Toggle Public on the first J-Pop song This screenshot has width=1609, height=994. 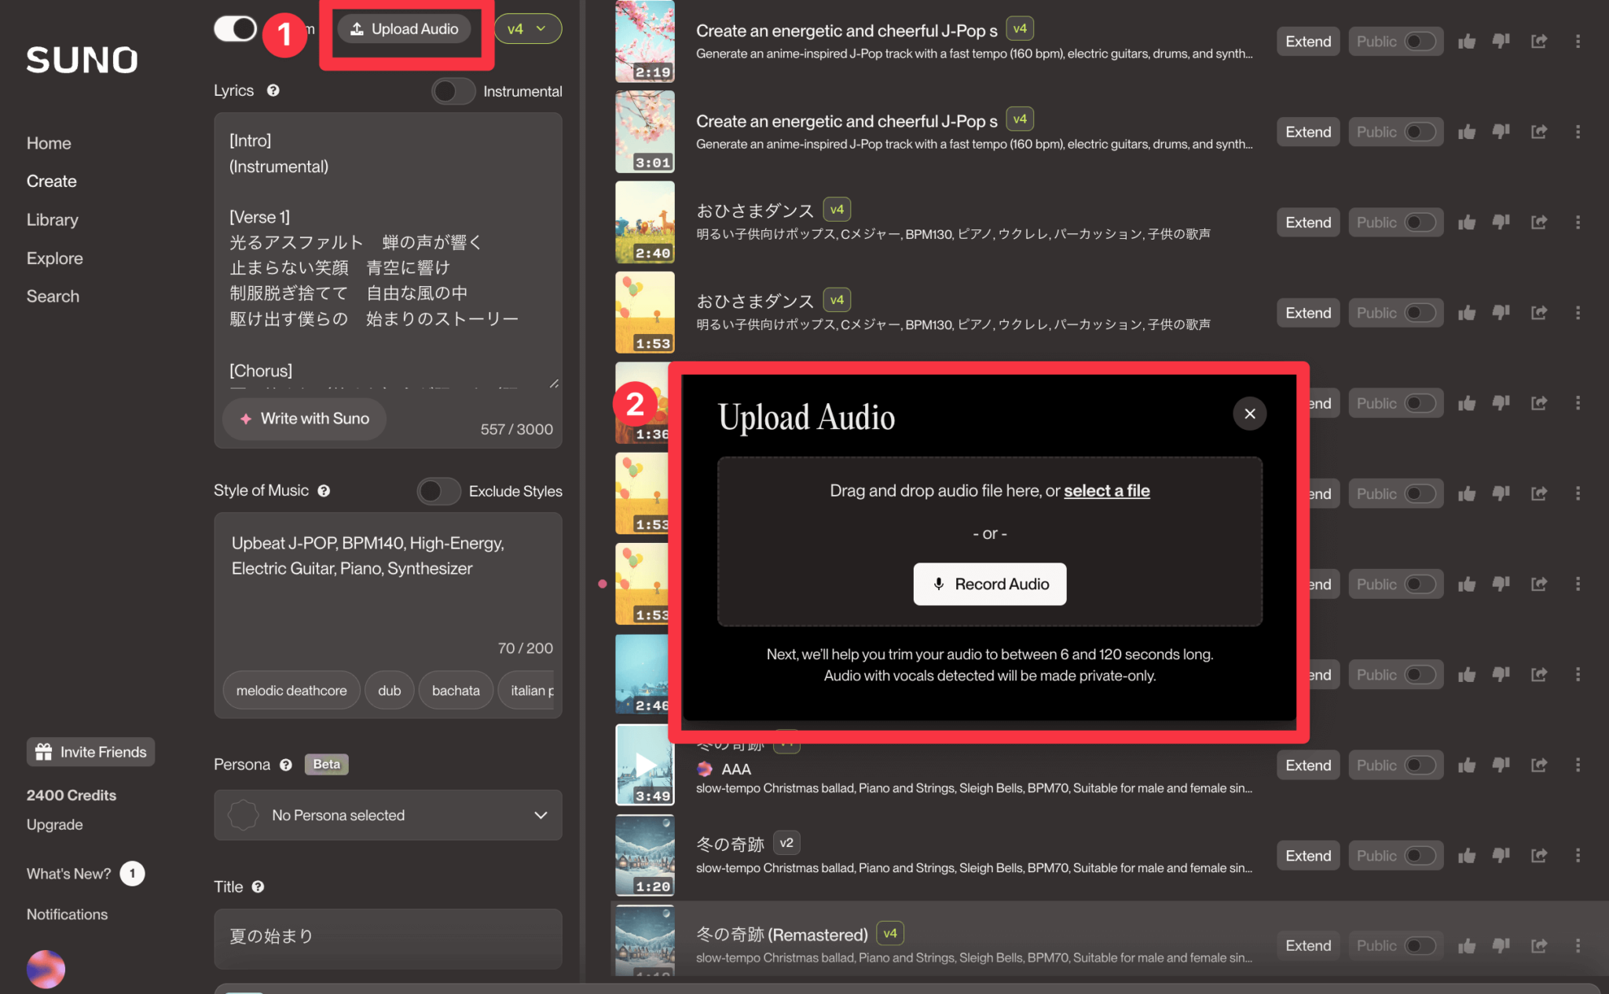(1419, 42)
